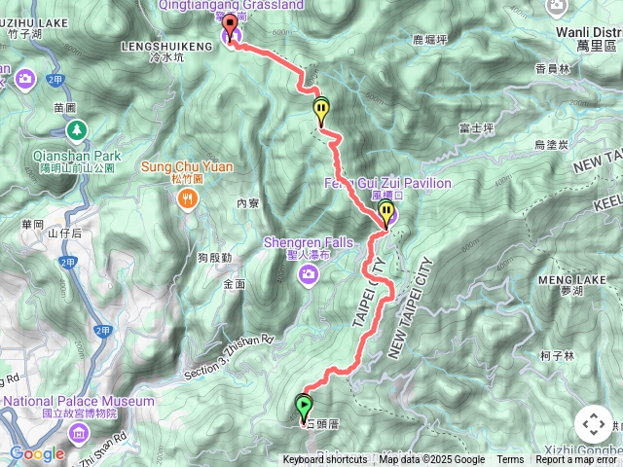Select the upper yellow pause marker on the trail

[321, 112]
